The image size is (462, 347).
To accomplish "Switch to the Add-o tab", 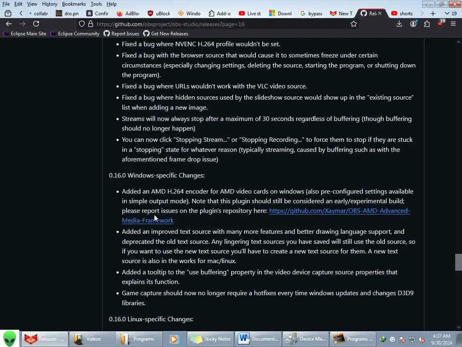I will pos(219,14).
